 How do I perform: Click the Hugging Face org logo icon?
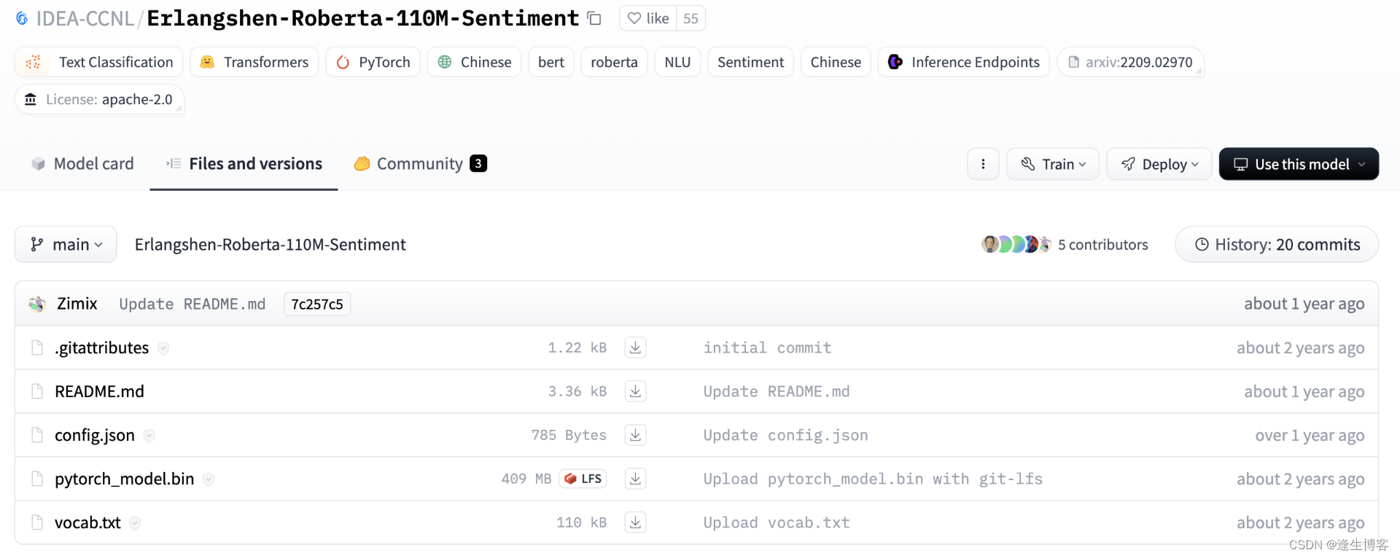(x=22, y=18)
